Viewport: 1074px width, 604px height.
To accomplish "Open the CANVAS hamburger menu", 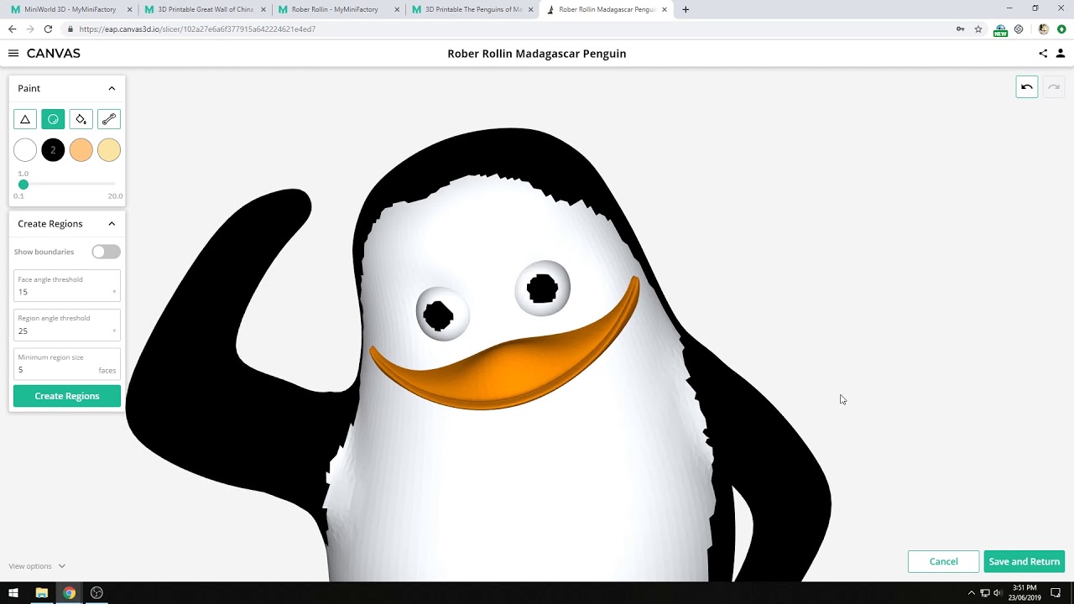I will pos(13,53).
